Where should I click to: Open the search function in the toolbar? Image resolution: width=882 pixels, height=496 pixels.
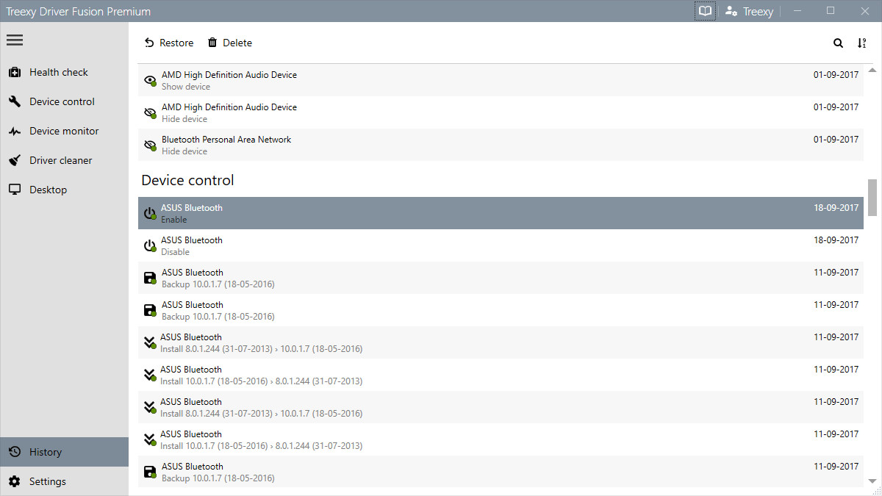pyautogui.click(x=838, y=43)
